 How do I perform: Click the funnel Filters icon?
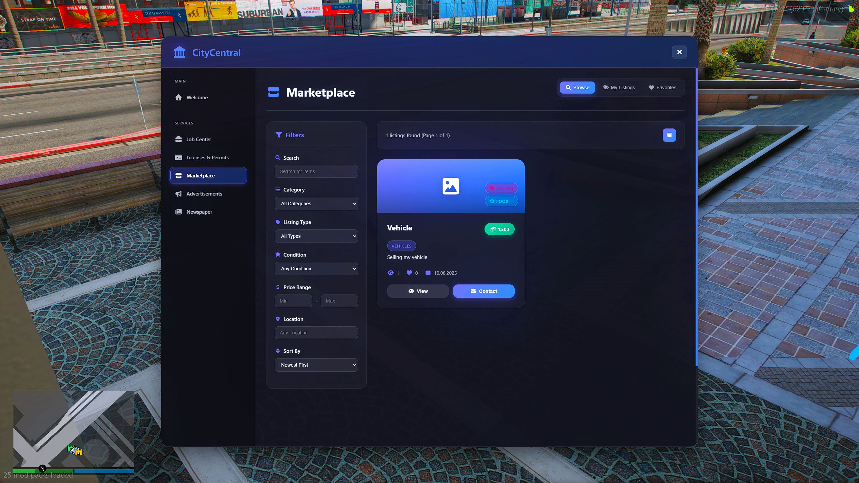tap(279, 135)
